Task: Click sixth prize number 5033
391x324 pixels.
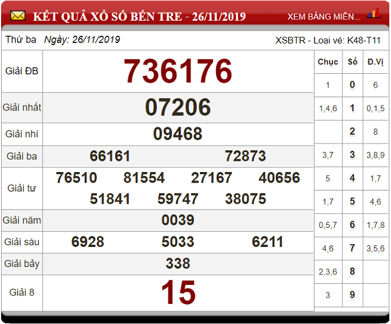Action: pos(178,242)
